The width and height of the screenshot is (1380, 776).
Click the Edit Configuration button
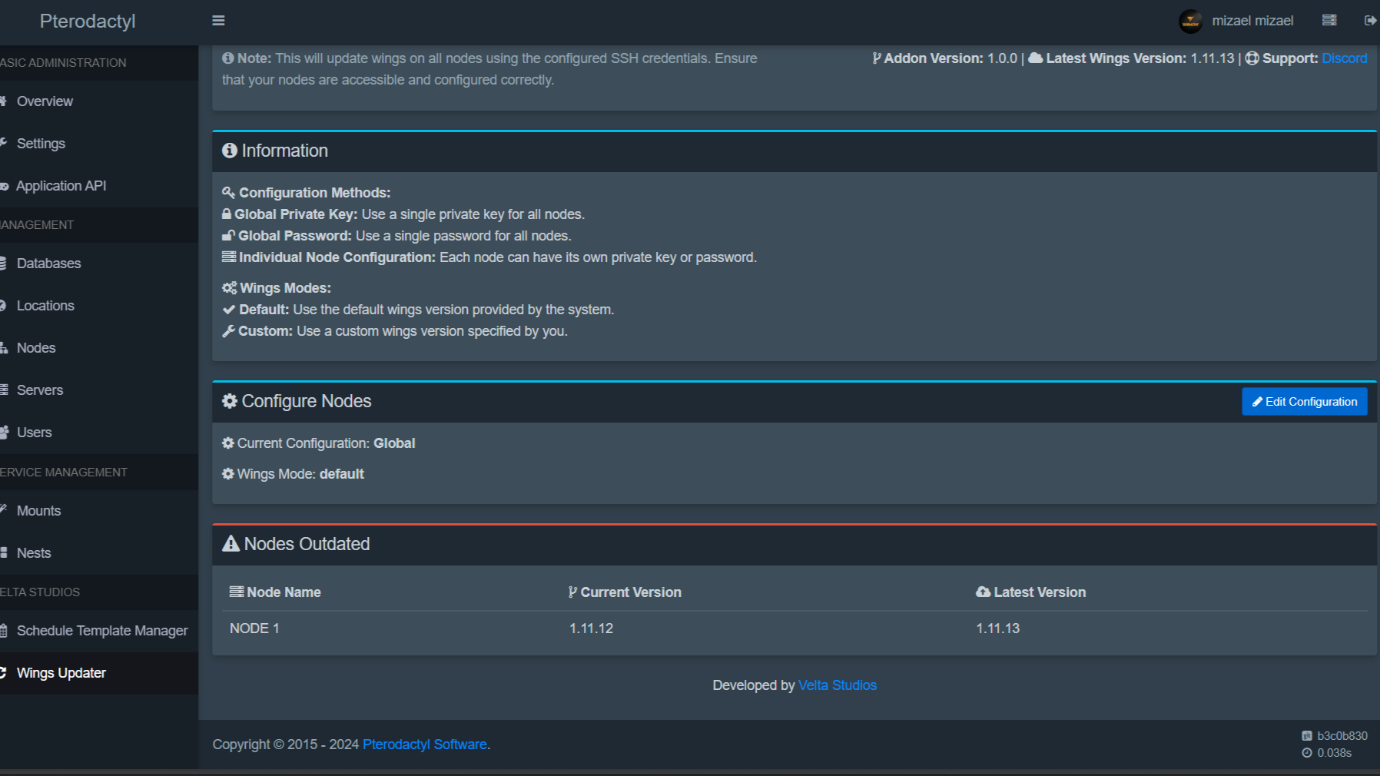pos(1304,402)
